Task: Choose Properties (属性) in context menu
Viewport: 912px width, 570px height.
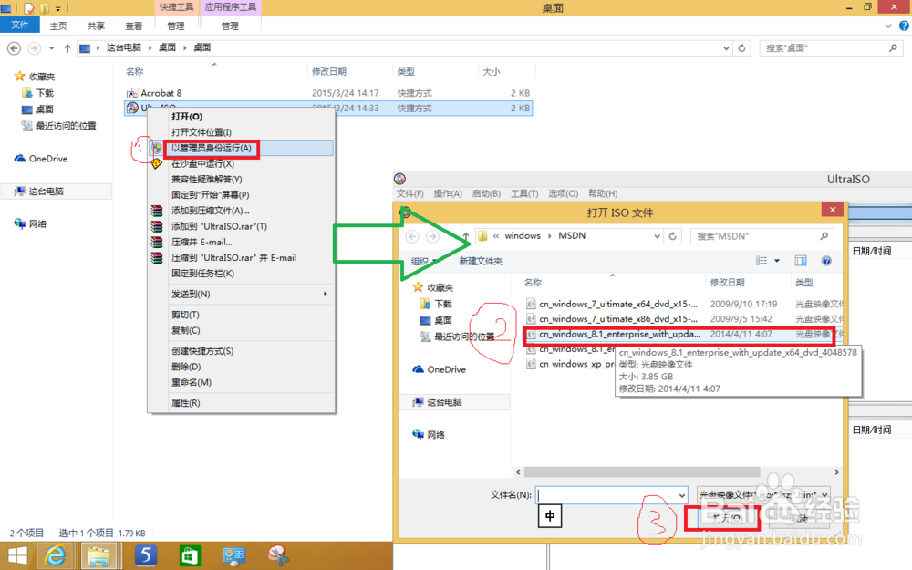Action: coord(185,402)
